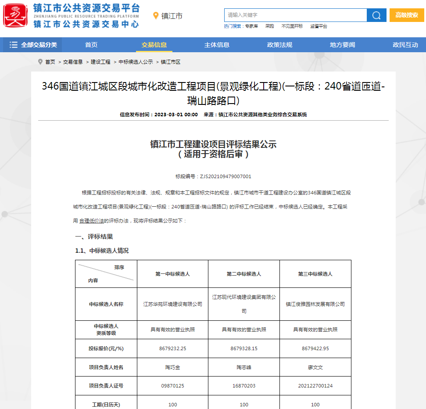Open the 政民互动 nav tab
426x409 pixels.
pos(405,45)
